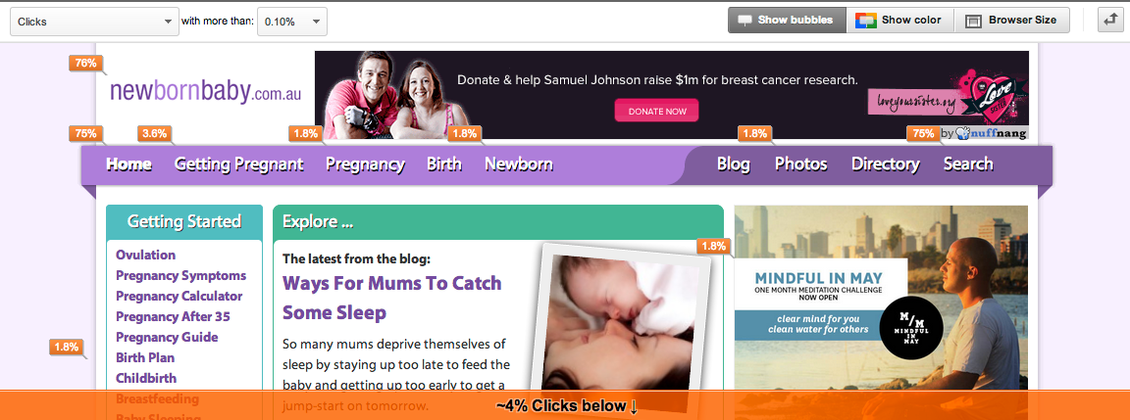Click the 76% bubble near the logo

point(85,64)
